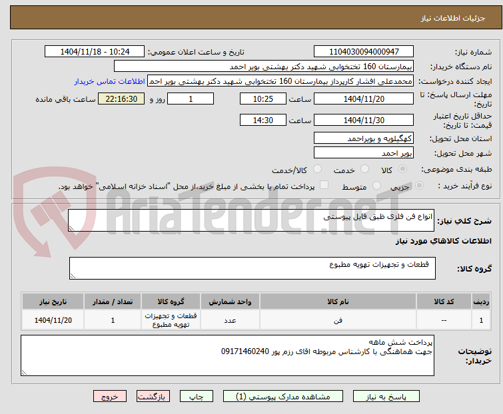The width and height of the screenshot is (503, 414).
Task: Click the نام کالا column header
Action: click(338, 302)
